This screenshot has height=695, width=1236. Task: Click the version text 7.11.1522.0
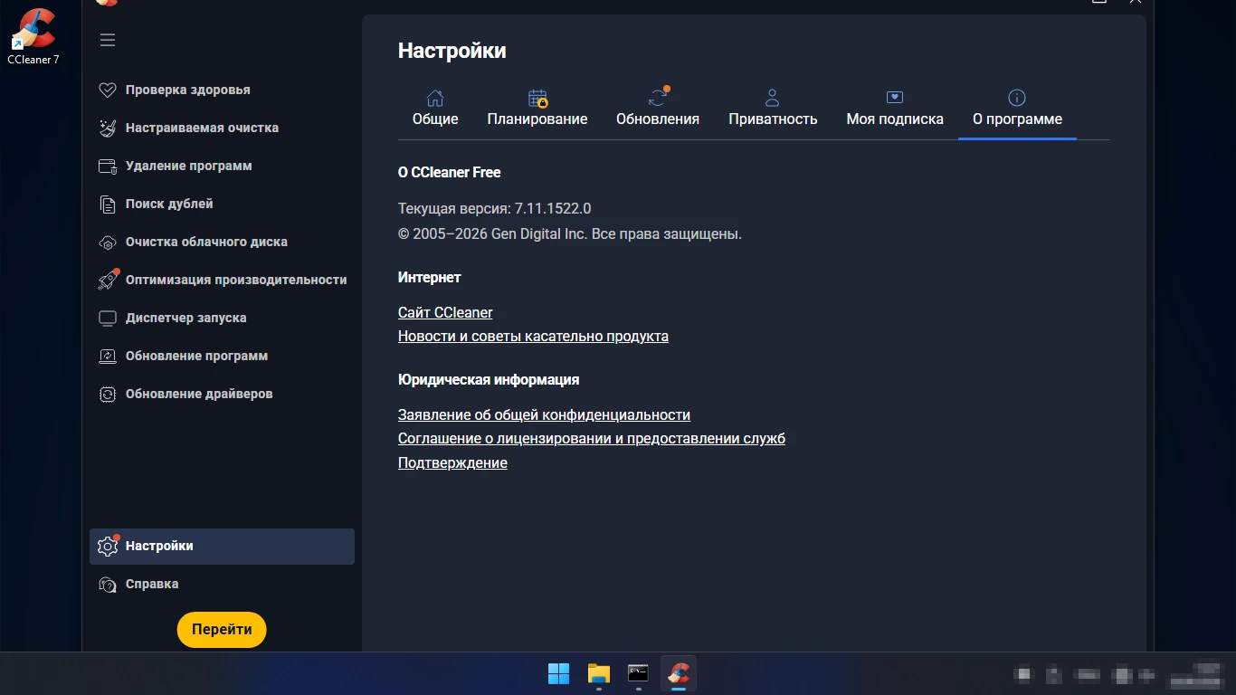click(553, 208)
